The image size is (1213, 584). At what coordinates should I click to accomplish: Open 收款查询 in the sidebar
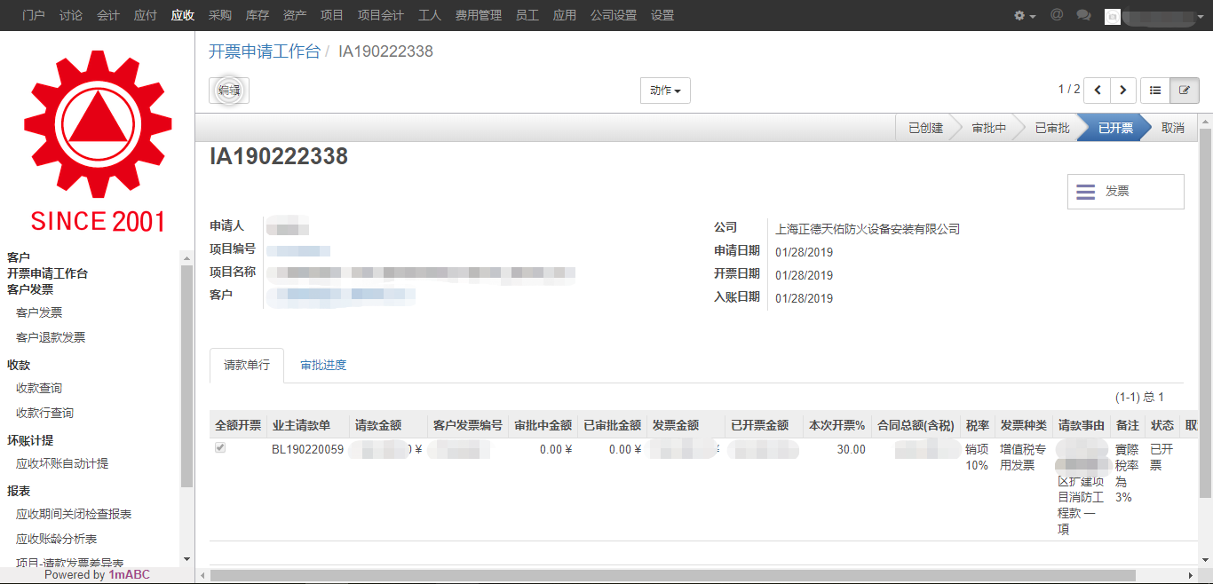(x=39, y=388)
